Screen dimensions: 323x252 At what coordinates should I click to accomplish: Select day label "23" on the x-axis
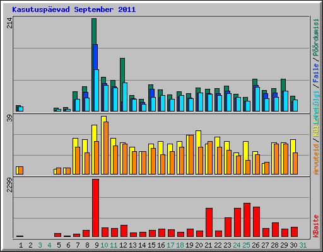[227, 245]
